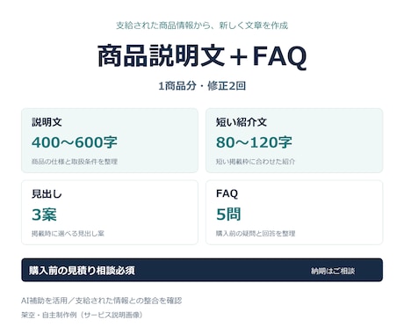Select the FAQ card title
This screenshot has height=334, width=404.
[227, 193]
